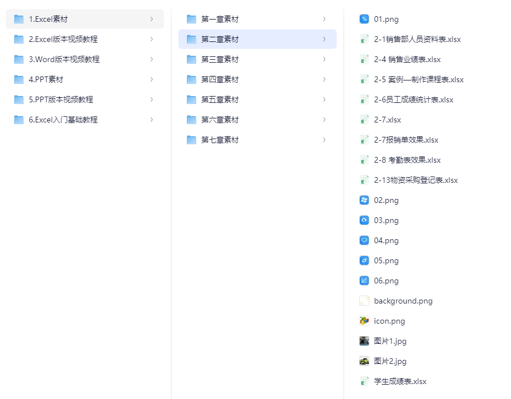Image resolution: width=511 pixels, height=399 pixels.
Task: Select the file name 2-5 案例—制作课程表.xlsx
Action: [419, 79]
